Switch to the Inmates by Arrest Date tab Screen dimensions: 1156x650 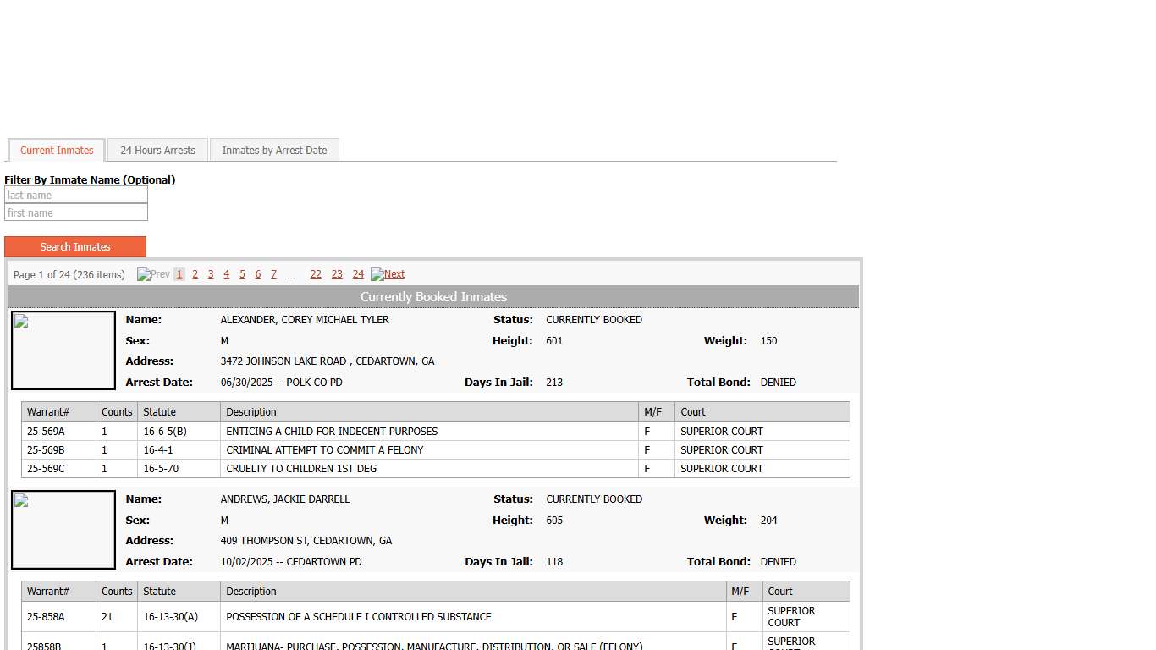click(x=274, y=150)
